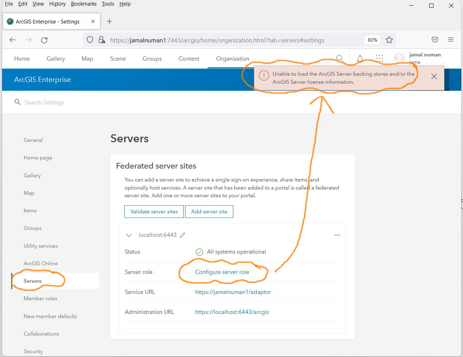Bookmark this page with the star icon

389,40
